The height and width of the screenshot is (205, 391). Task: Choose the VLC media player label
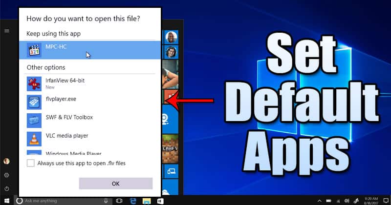pos(67,136)
